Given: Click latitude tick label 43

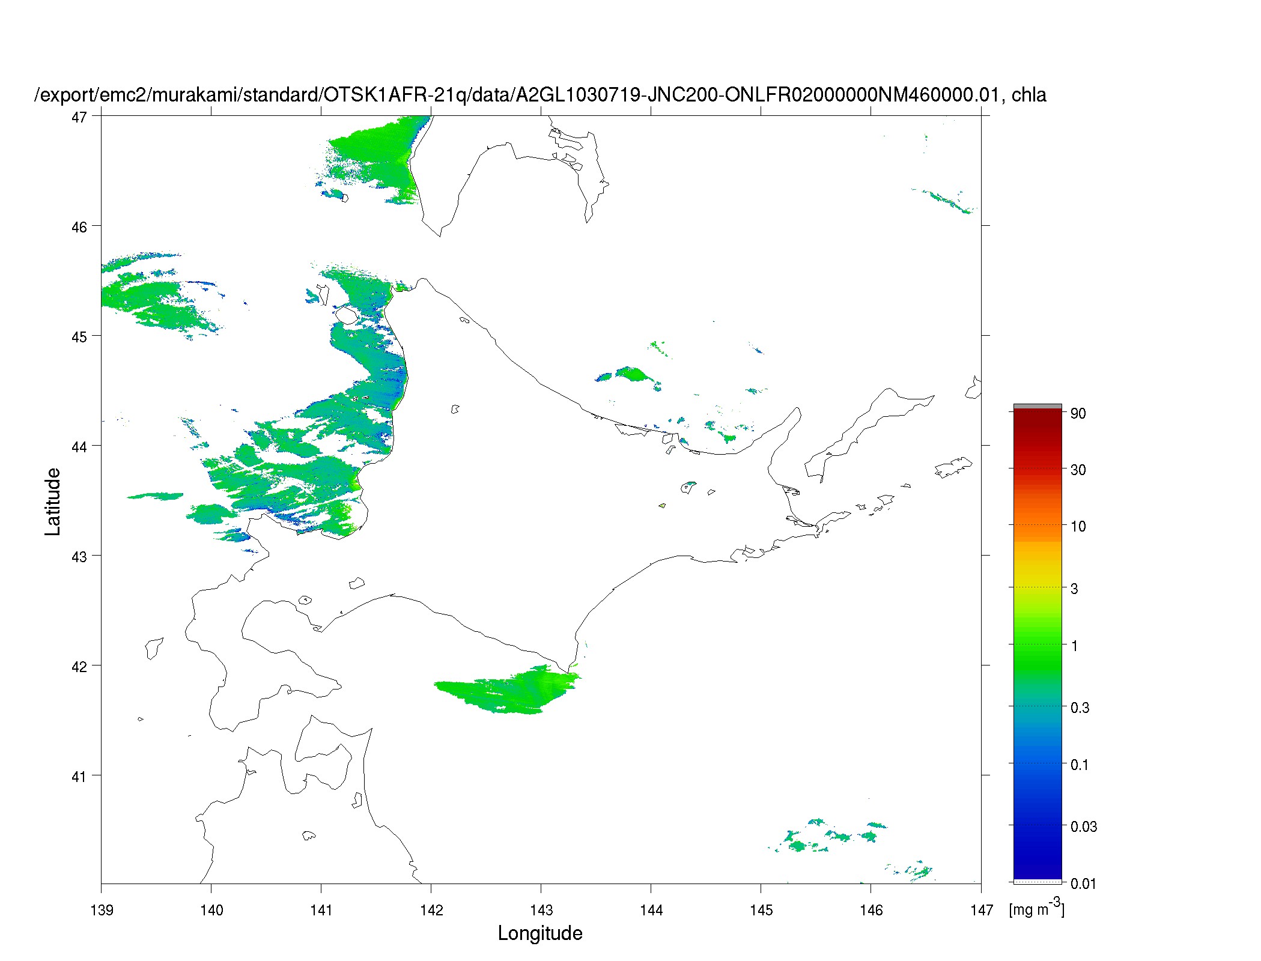Looking at the screenshot, I should (x=79, y=557).
